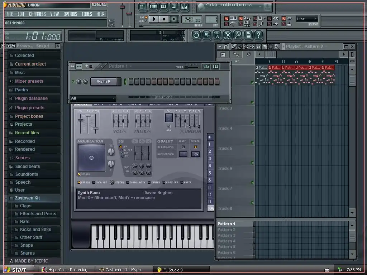367x275 pixels.
Task: Open the project info document icon
Action: click(248, 35)
